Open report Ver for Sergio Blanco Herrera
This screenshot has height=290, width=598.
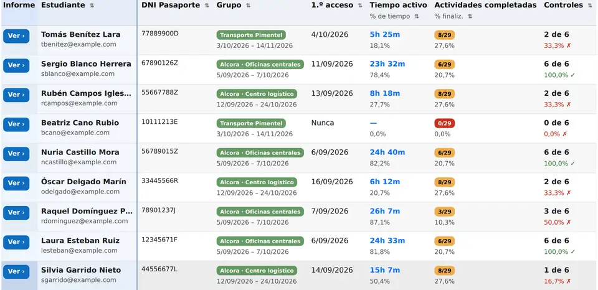click(16, 65)
